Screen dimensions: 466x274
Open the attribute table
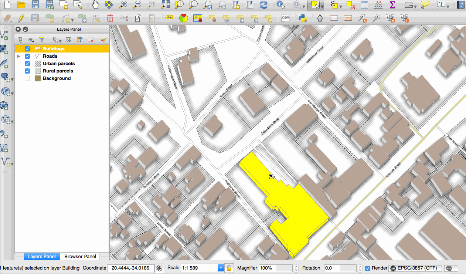(364, 5)
